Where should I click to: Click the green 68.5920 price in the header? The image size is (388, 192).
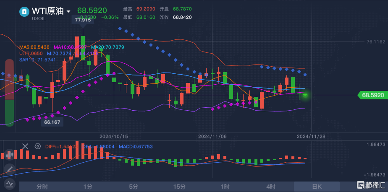[92, 10]
